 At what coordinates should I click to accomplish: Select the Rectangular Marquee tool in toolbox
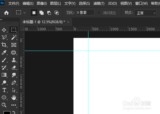[x=14, y=30]
